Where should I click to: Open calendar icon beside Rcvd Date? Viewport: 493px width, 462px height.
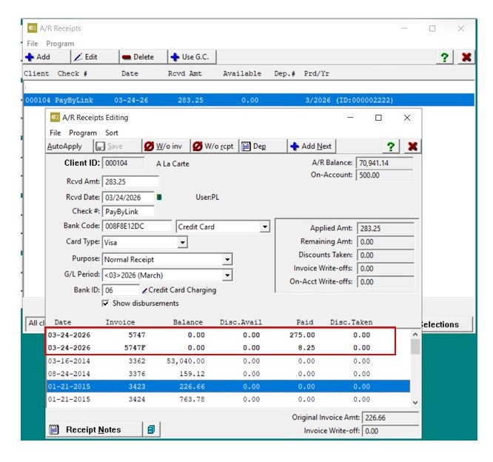[159, 197]
